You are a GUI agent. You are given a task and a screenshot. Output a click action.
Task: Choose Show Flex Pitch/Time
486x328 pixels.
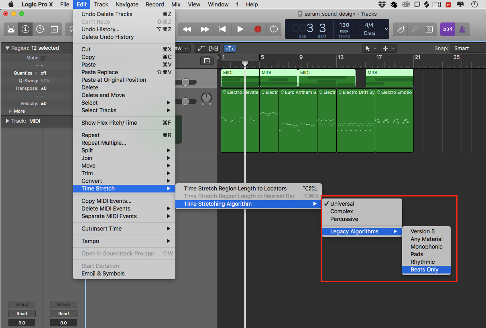(124, 123)
